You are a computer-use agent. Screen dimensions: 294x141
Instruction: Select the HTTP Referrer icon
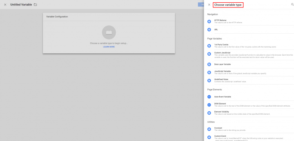(209, 22)
